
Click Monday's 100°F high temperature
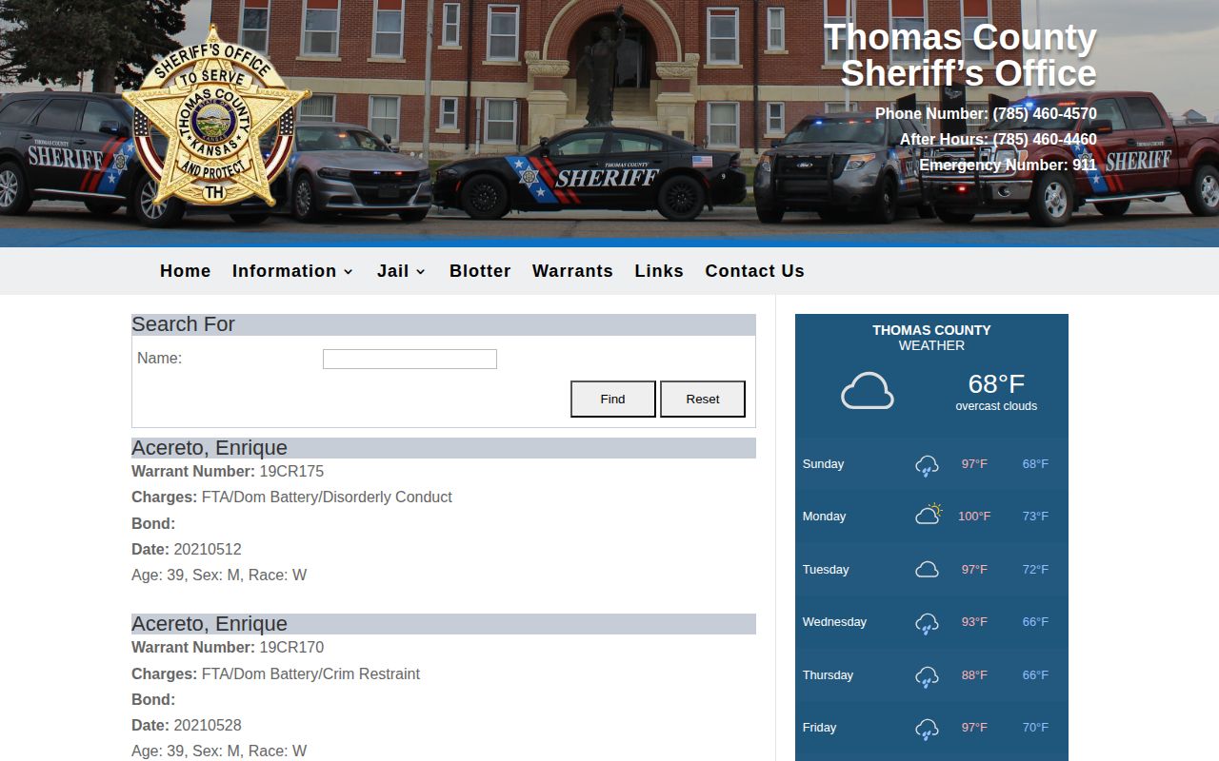click(x=974, y=517)
